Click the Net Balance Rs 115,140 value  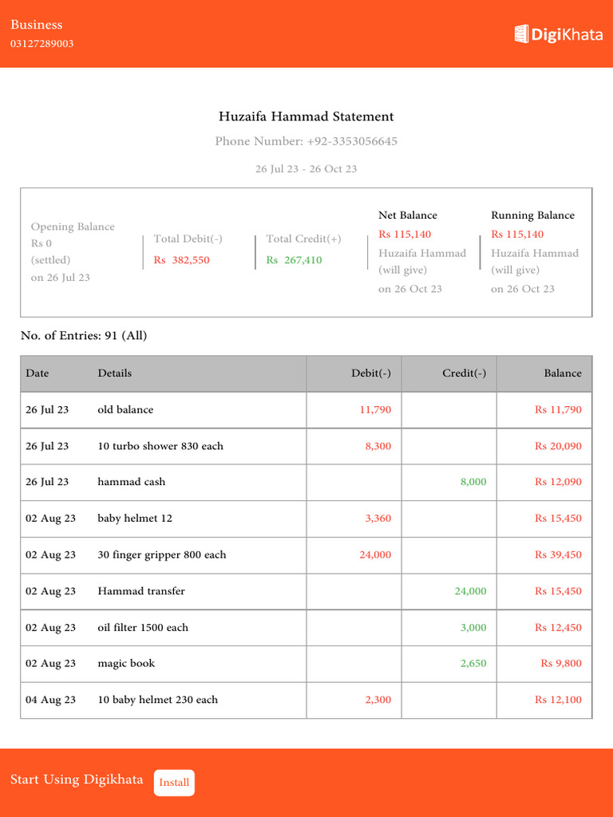(405, 235)
